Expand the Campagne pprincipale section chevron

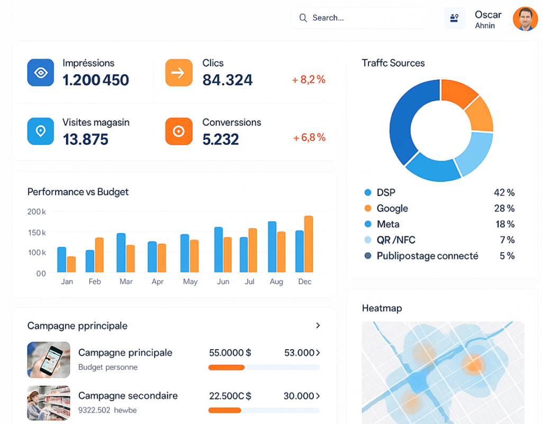318,325
